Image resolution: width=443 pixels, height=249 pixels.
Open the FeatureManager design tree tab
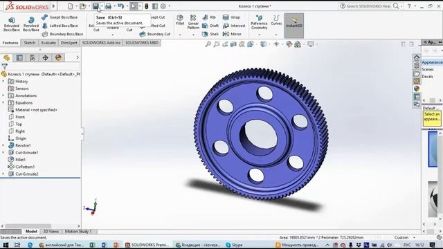click(x=6, y=58)
